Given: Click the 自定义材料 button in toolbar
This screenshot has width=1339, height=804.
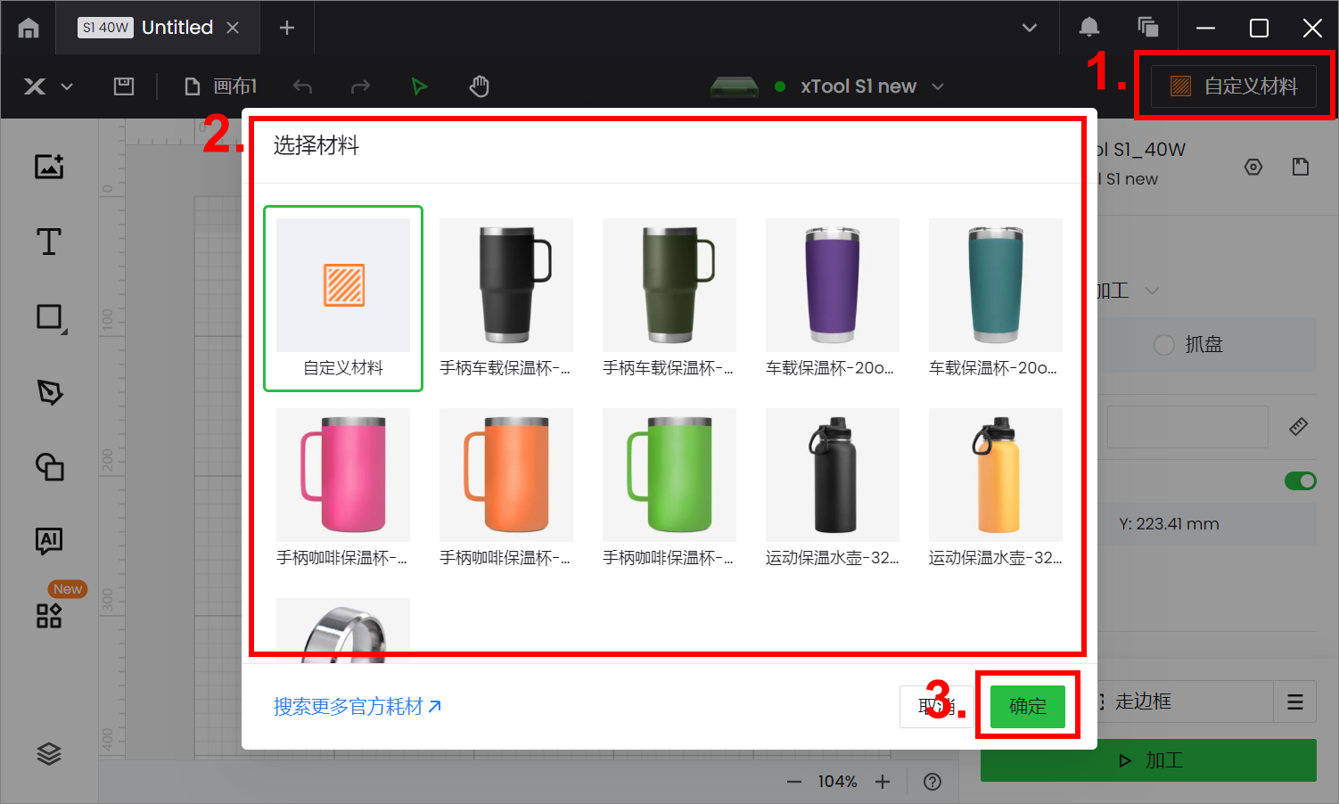Looking at the screenshot, I should pos(1234,86).
